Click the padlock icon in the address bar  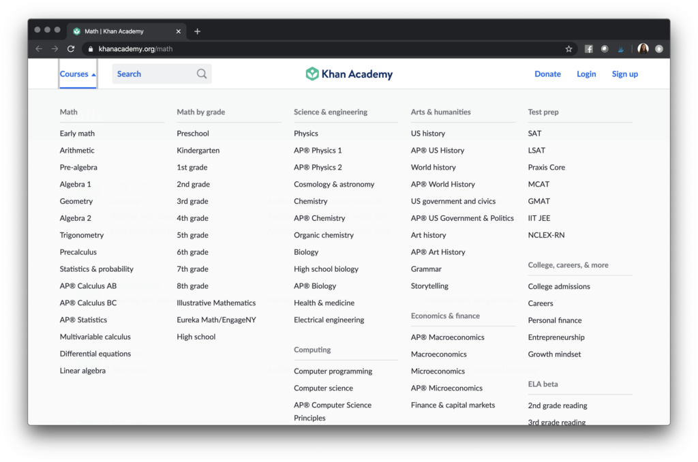coord(90,48)
